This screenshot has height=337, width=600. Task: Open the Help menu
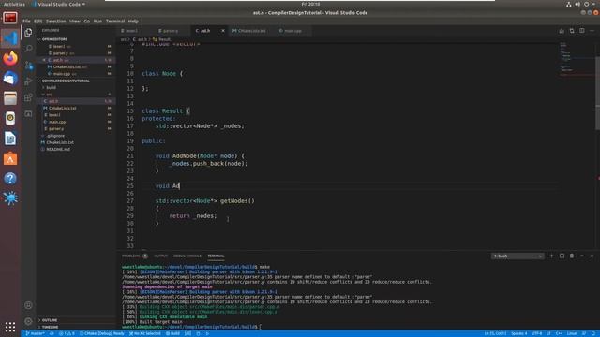[133, 21]
